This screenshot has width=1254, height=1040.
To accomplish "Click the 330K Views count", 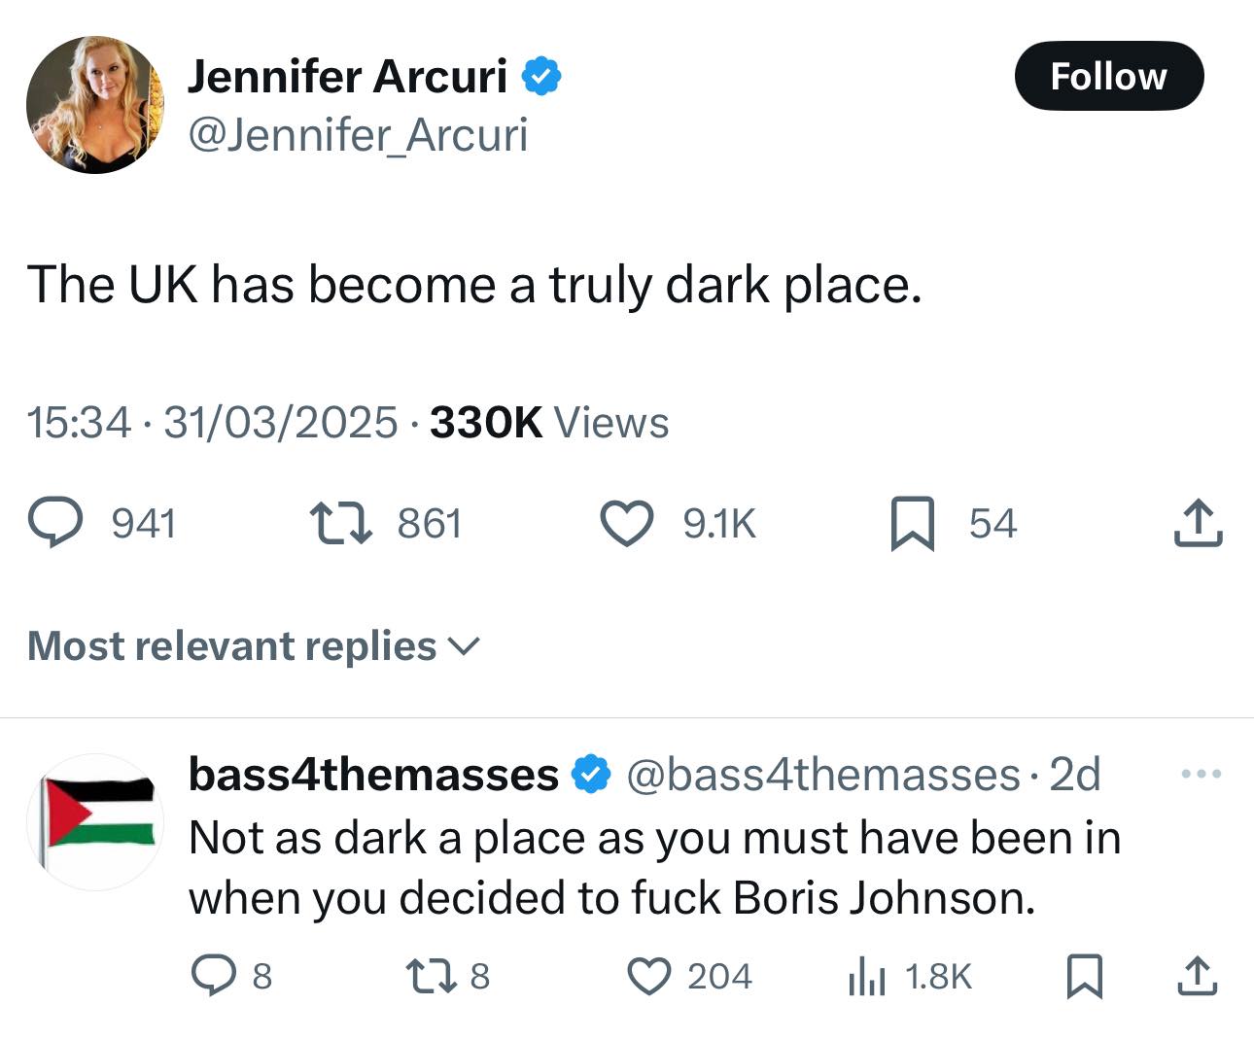I will click(x=548, y=423).
